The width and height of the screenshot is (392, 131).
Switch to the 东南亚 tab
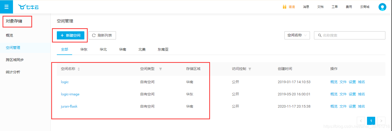tap(163, 49)
